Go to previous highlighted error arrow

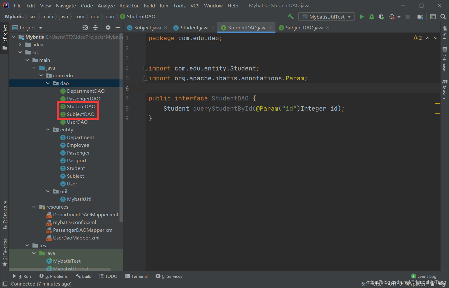pyautogui.click(x=428, y=38)
